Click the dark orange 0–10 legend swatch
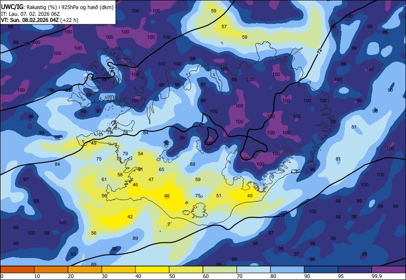 coord(17,269)
